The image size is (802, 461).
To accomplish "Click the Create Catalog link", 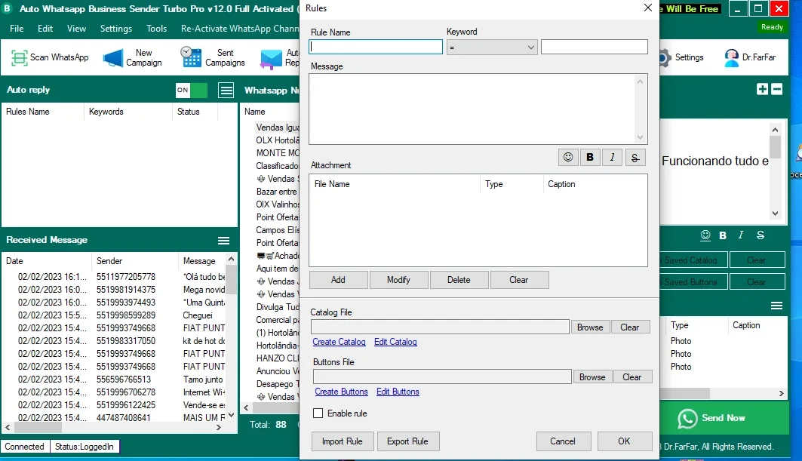I will click(339, 342).
